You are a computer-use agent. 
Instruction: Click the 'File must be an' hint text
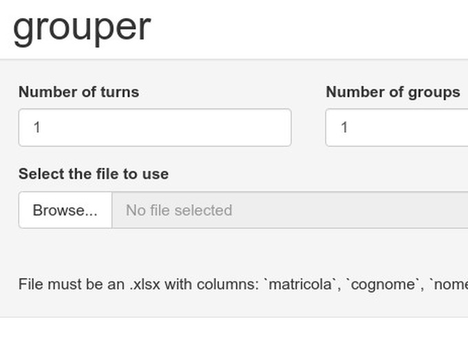coord(72,284)
